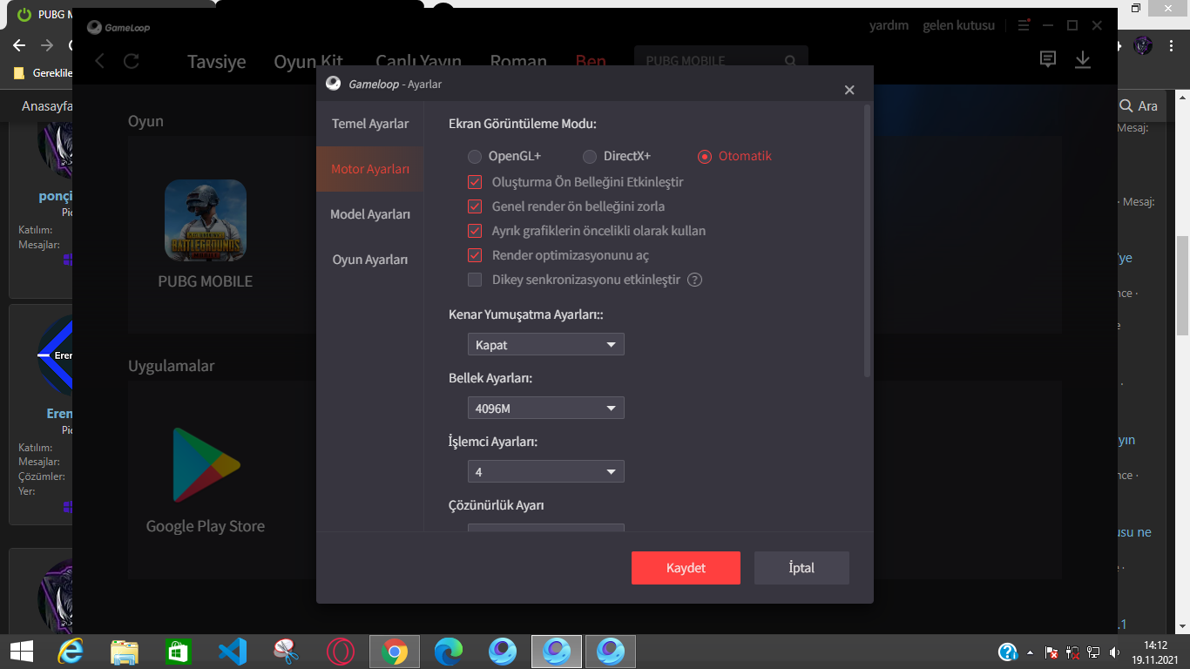This screenshot has width=1190, height=669.
Task: Click the help icon beside Dikey senkronizasyonu
Action: pyautogui.click(x=695, y=280)
